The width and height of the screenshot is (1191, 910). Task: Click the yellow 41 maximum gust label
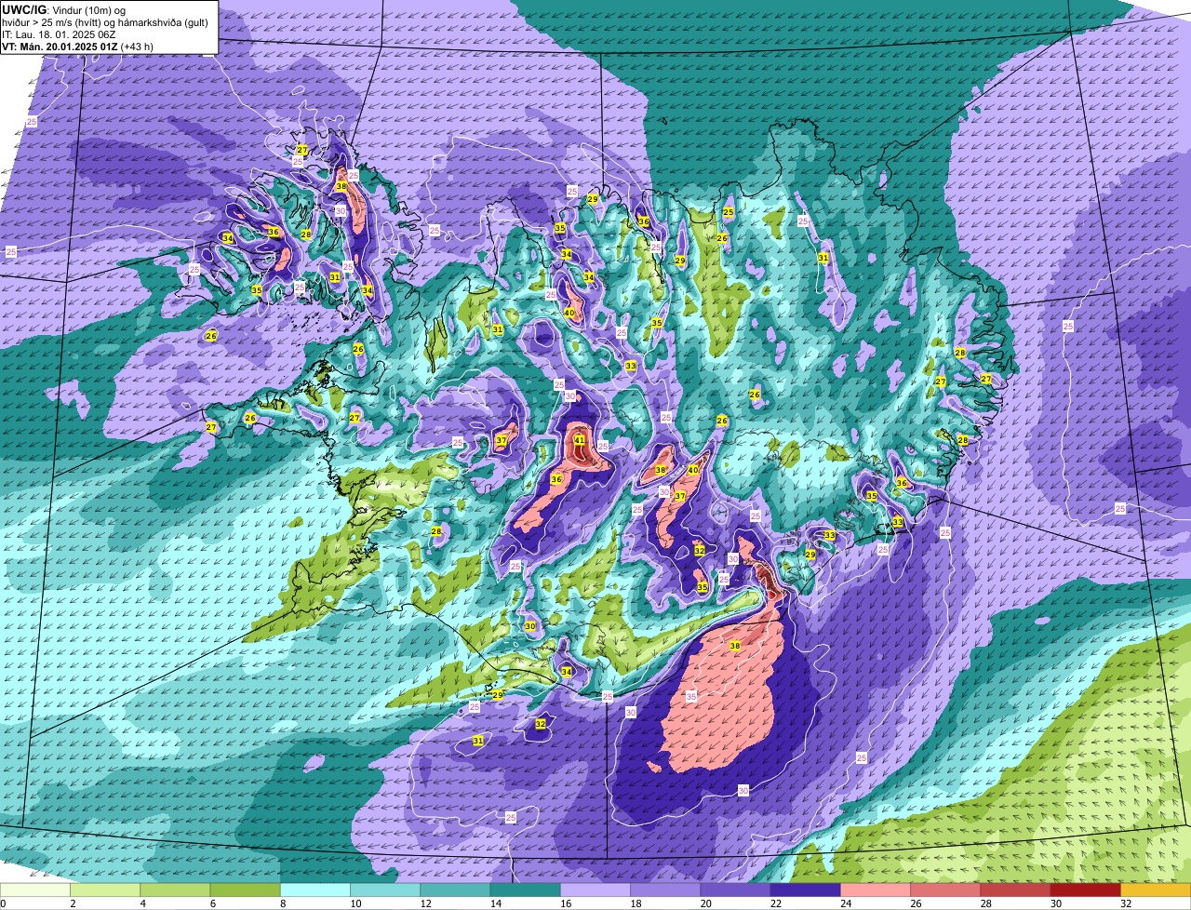[x=580, y=440]
